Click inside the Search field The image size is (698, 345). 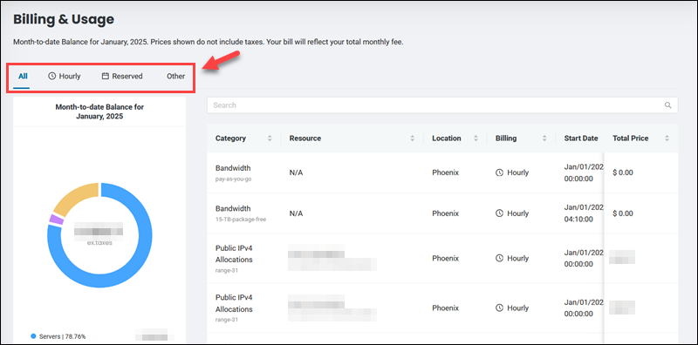click(442, 105)
